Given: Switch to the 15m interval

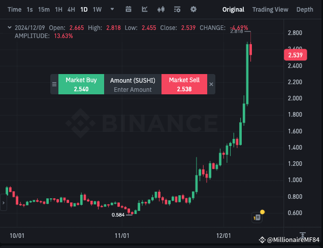Looking at the screenshot, I should coord(44,9).
